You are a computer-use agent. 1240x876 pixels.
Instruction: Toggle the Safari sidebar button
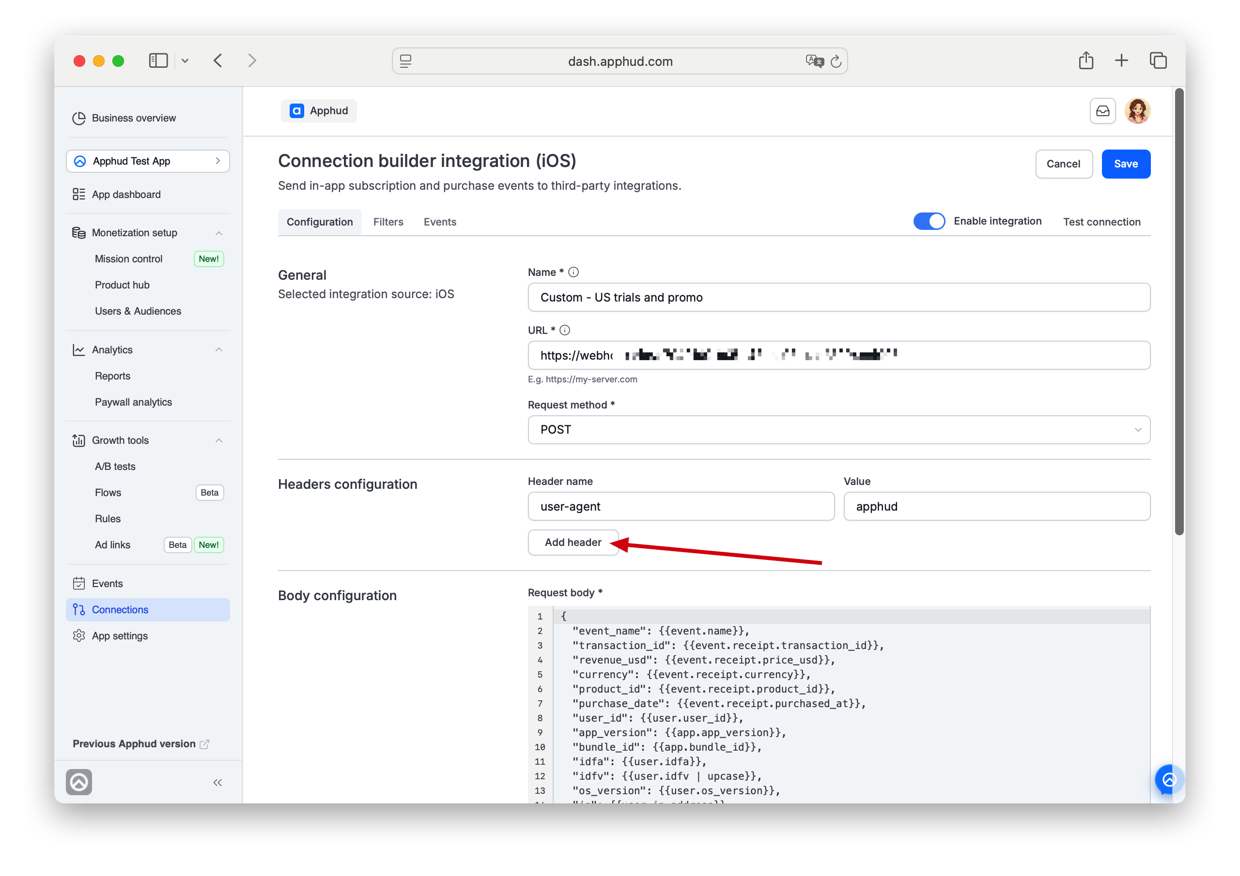point(158,60)
